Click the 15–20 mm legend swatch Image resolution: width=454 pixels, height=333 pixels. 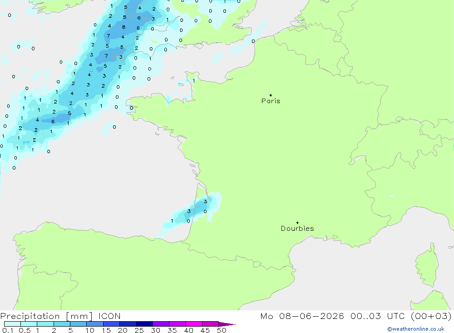112,324
